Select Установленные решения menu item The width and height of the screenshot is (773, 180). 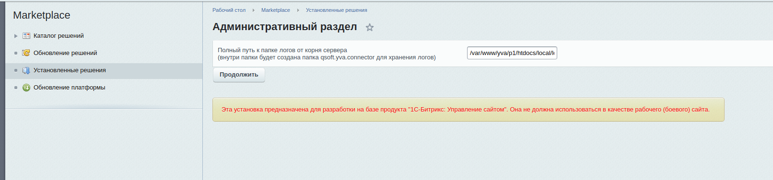point(70,70)
